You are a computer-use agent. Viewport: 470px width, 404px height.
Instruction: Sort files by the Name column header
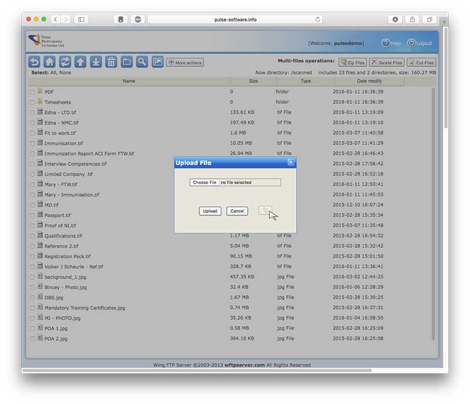(x=129, y=81)
